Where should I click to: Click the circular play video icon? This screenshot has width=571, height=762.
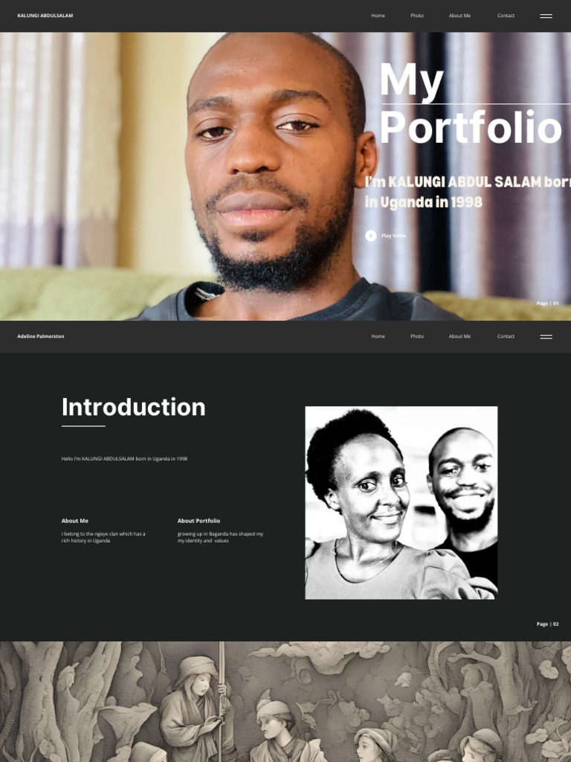(370, 236)
